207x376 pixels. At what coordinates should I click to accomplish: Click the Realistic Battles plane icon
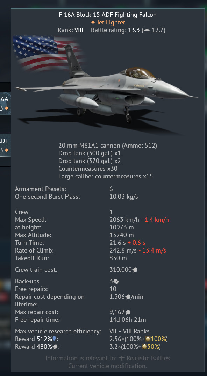point(122,358)
